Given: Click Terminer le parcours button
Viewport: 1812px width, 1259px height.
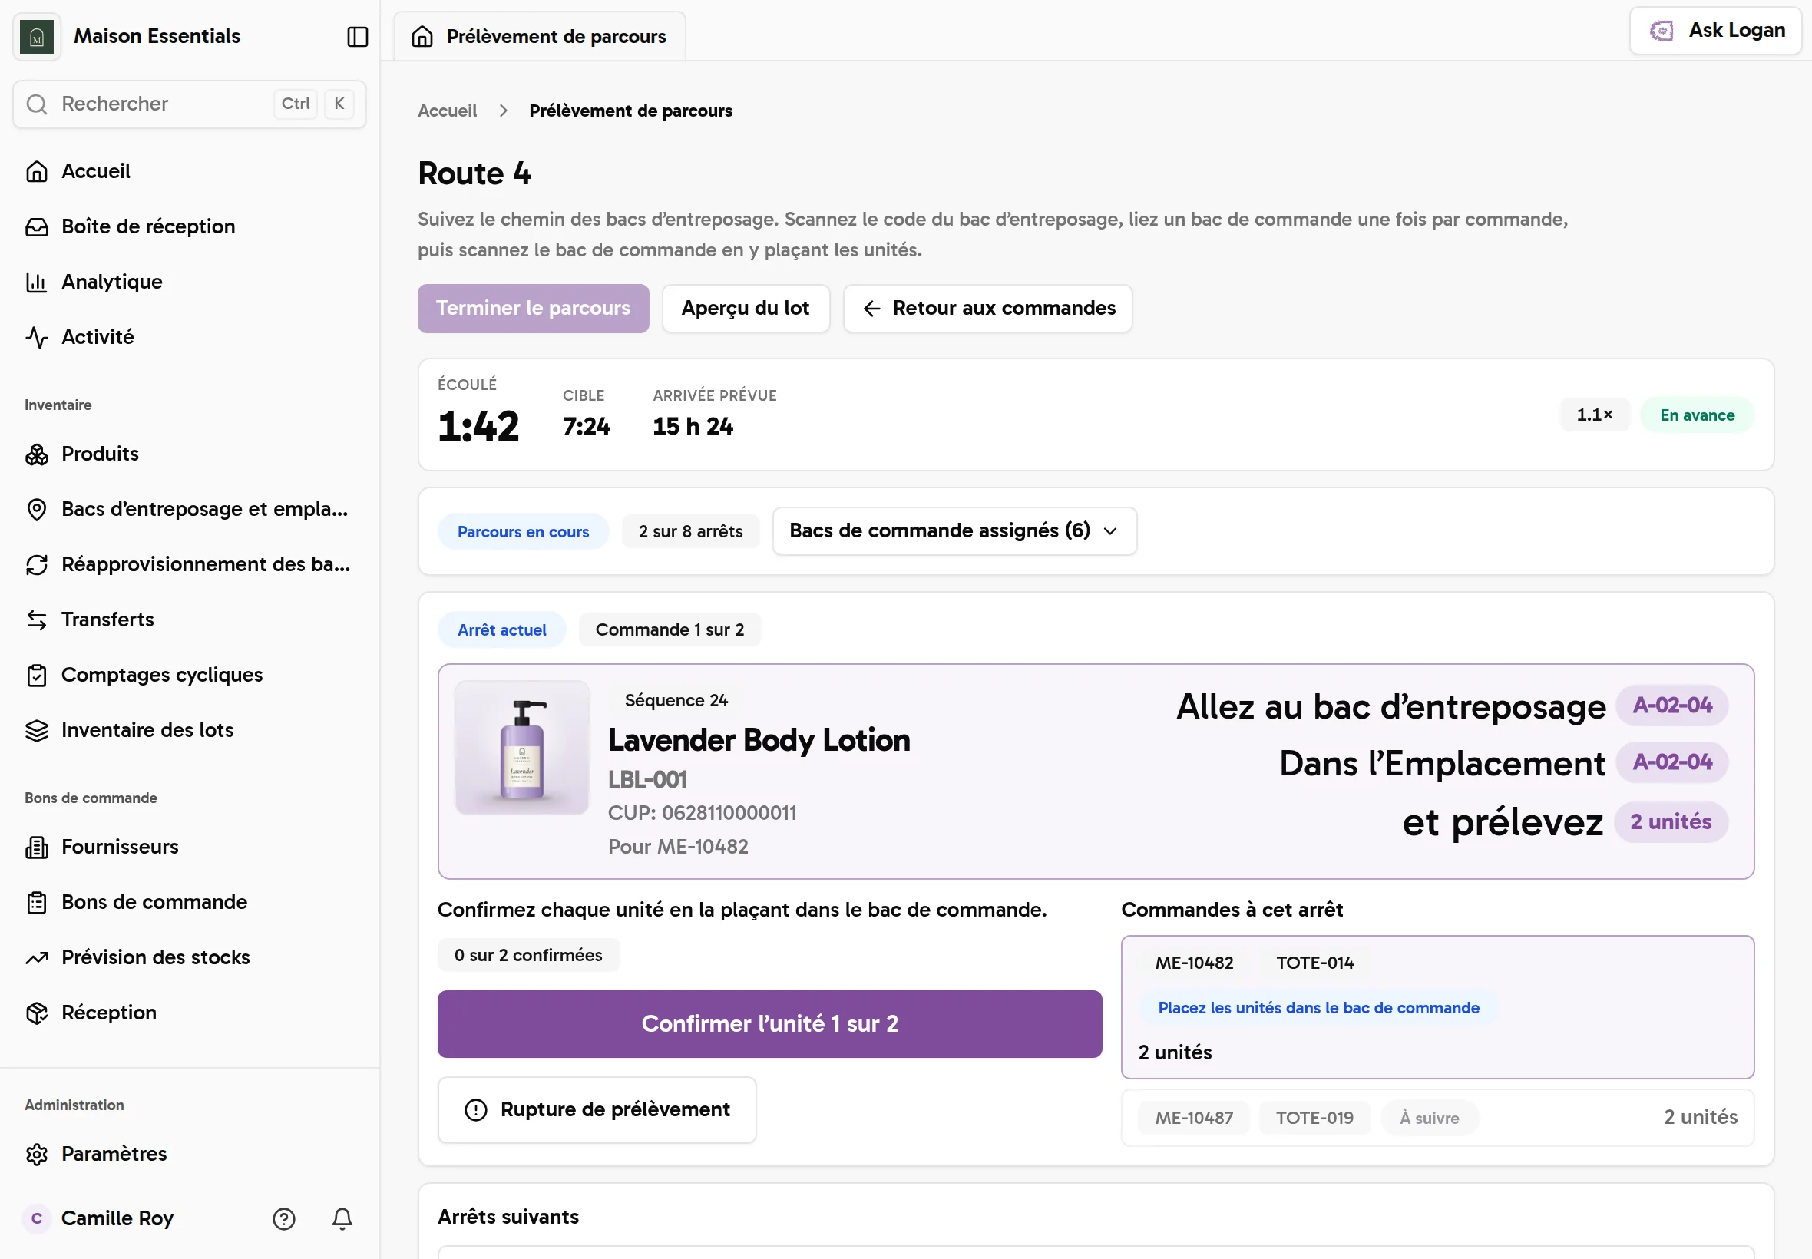Looking at the screenshot, I should pos(534,309).
